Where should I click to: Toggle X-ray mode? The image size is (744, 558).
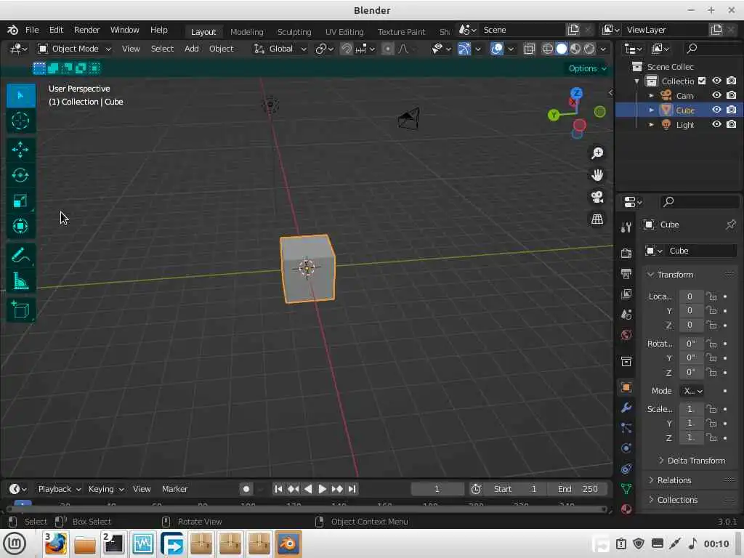pyautogui.click(x=530, y=49)
